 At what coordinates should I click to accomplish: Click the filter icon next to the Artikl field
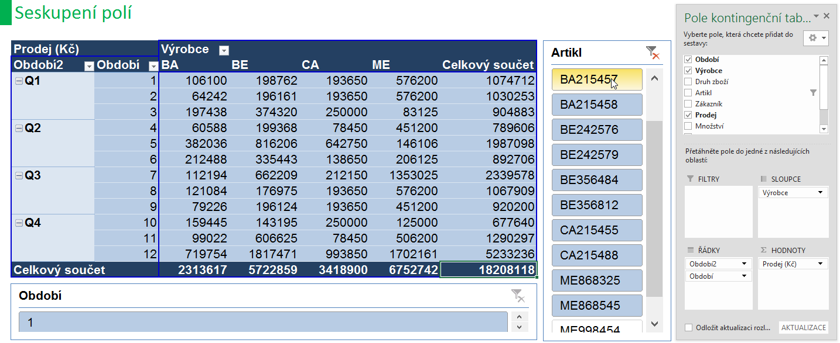(813, 92)
